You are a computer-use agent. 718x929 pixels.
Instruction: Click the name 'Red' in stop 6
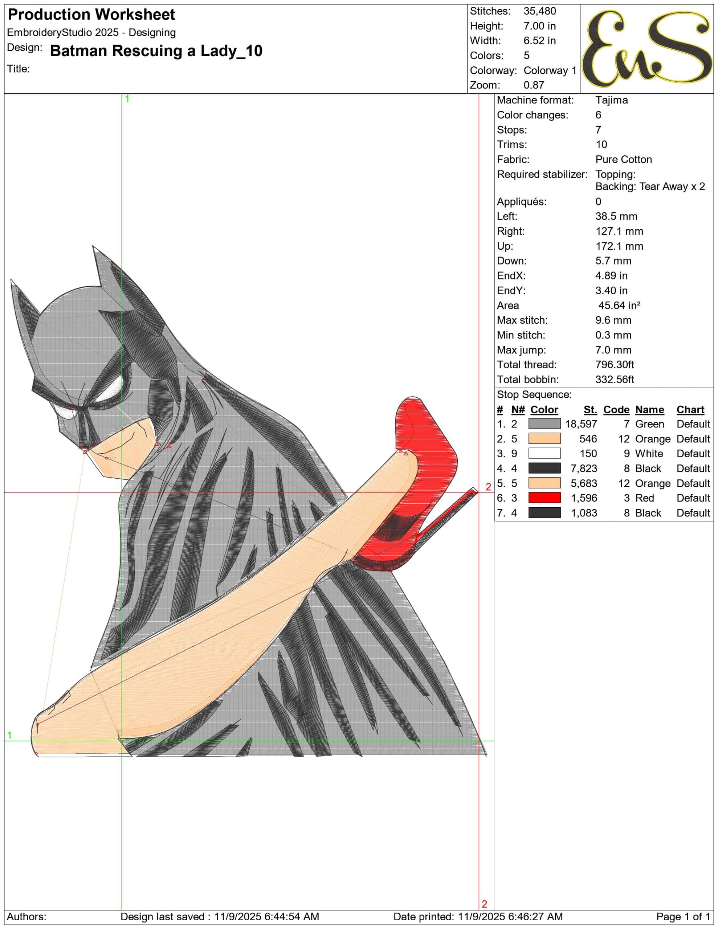(x=644, y=498)
